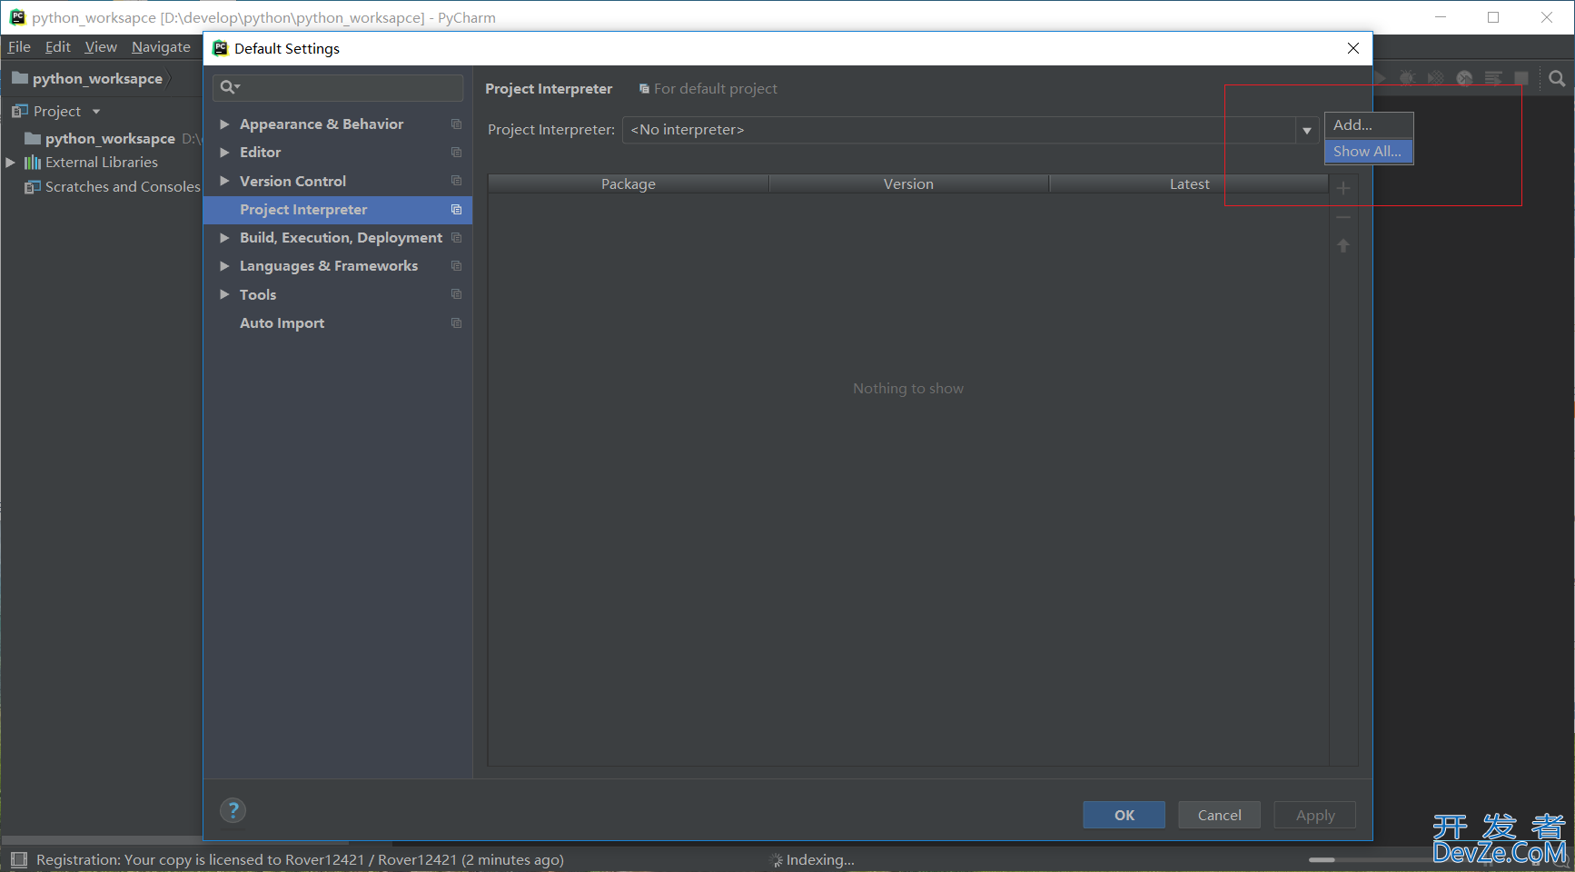
Task: Expand Version Control settings section
Action: tap(224, 181)
